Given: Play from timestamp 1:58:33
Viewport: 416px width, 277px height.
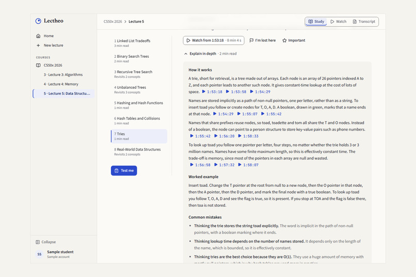Looking at the screenshot, I should click(x=248, y=136).
